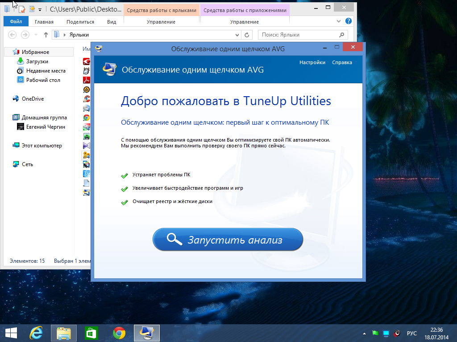The height and width of the screenshot is (342, 457).
Task: Switch to the Вид ribbon tab
Action: pyautogui.click(x=111, y=22)
